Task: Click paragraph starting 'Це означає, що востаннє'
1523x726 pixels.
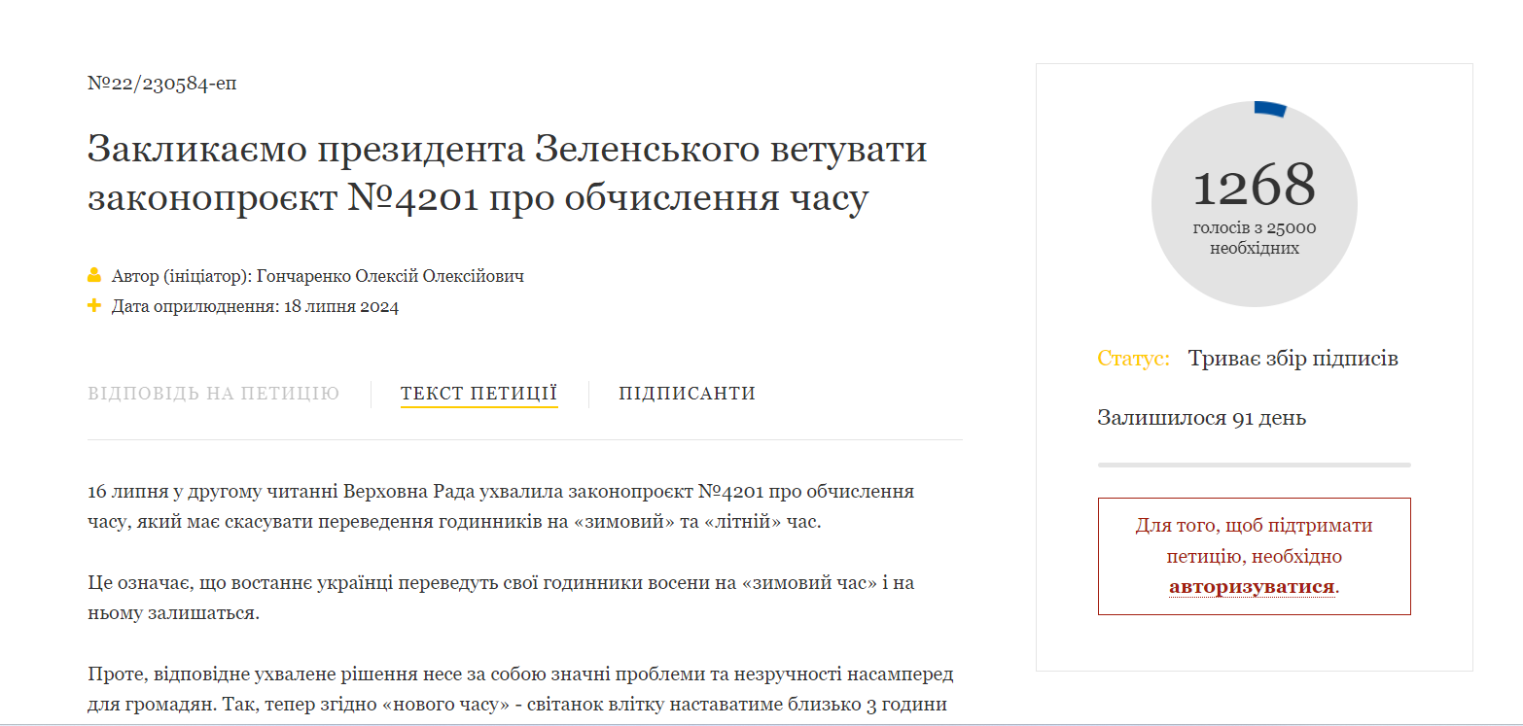Action: [501, 599]
